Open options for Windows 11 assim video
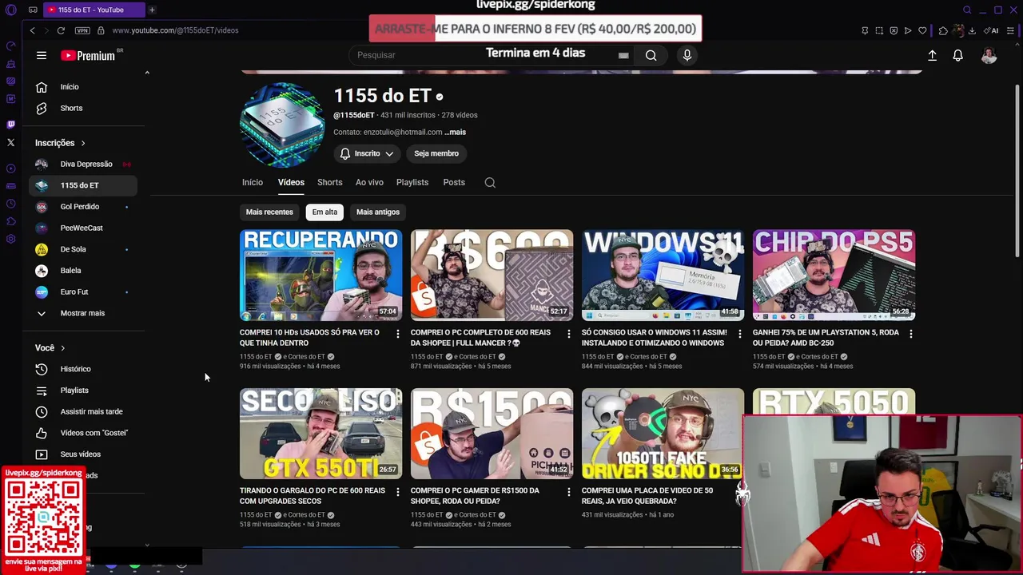This screenshot has width=1023, height=575. point(739,334)
